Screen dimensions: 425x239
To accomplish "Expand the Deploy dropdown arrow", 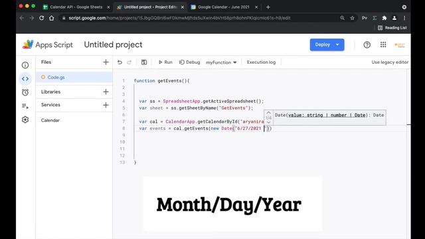I will pos(337,44).
